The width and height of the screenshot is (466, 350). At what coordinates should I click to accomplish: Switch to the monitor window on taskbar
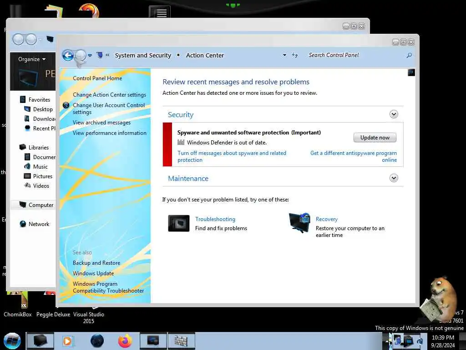(153, 341)
